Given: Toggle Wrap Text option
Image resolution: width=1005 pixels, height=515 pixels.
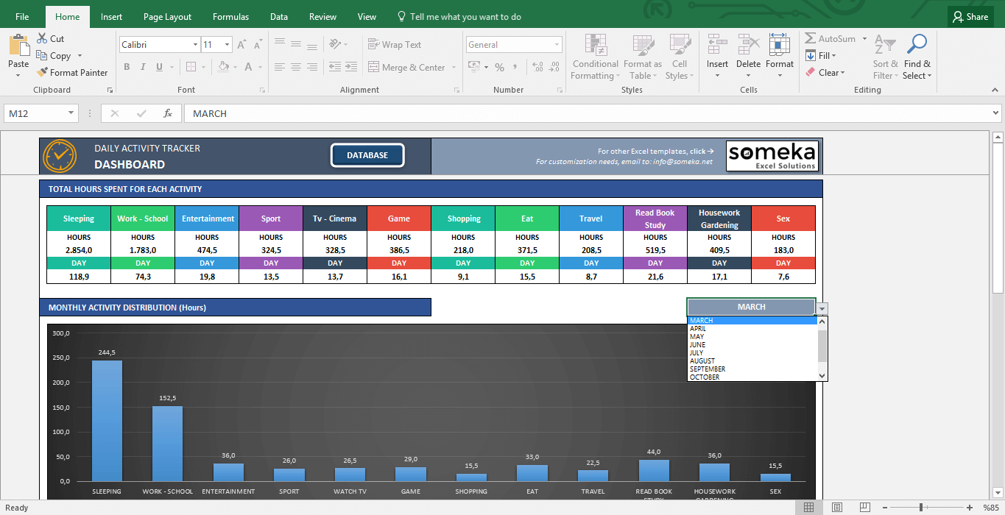Looking at the screenshot, I should [395, 44].
